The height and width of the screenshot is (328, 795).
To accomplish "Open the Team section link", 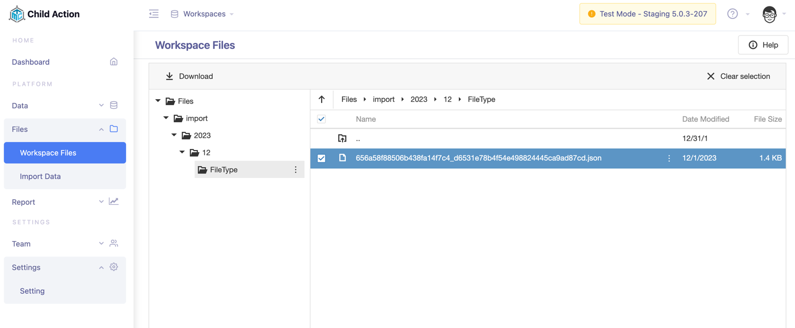I will [x=21, y=243].
